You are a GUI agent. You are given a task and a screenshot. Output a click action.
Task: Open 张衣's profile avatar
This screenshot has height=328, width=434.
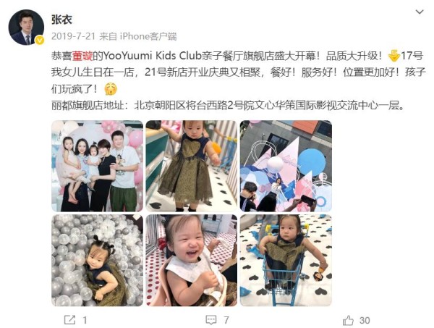[26, 27]
